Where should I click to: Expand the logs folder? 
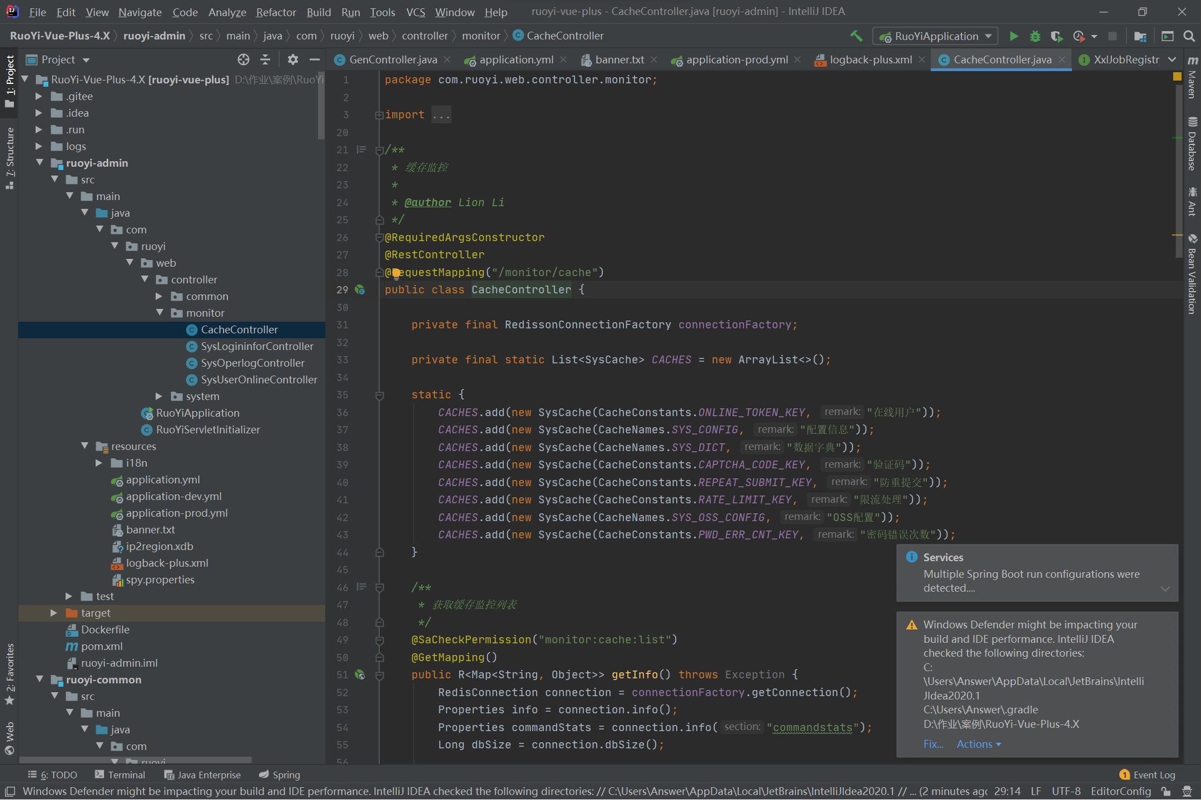point(38,146)
